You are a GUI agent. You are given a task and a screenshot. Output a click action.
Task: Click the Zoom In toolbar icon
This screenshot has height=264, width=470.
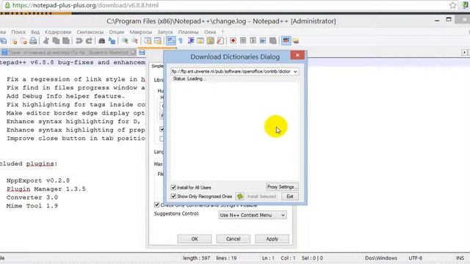(x=125, y=41)
